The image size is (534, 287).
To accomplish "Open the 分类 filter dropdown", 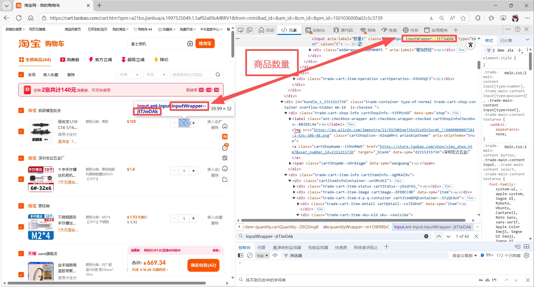I will pyautogui.click(x=129, y=74).
